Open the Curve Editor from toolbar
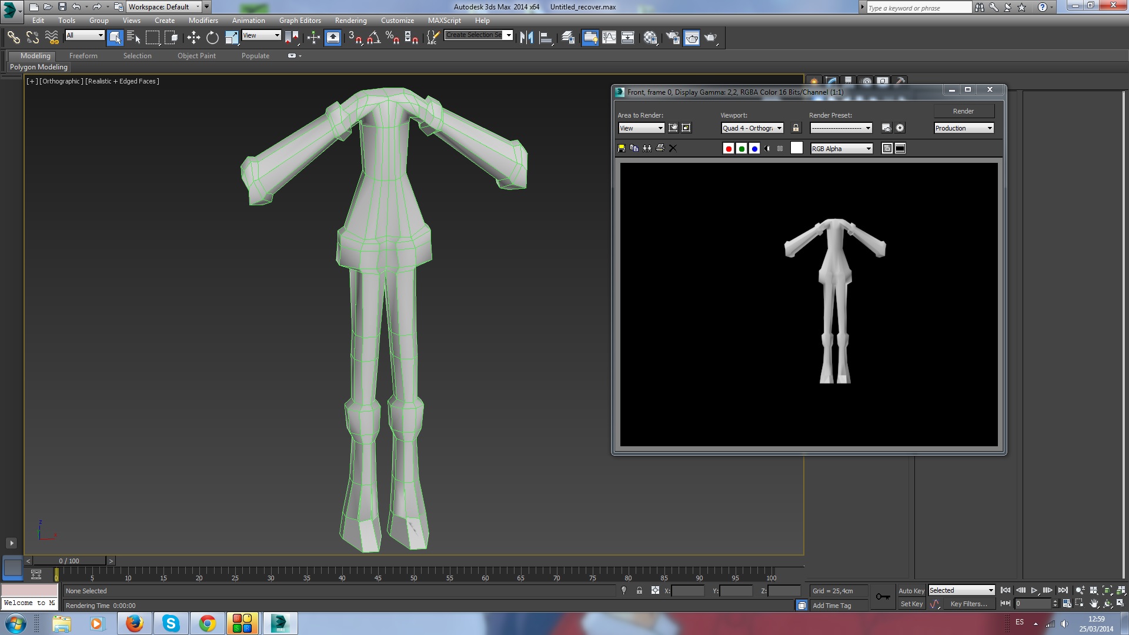Image resolution: width=1129 pixels, height=635 pixels. (x=609, y=38)
